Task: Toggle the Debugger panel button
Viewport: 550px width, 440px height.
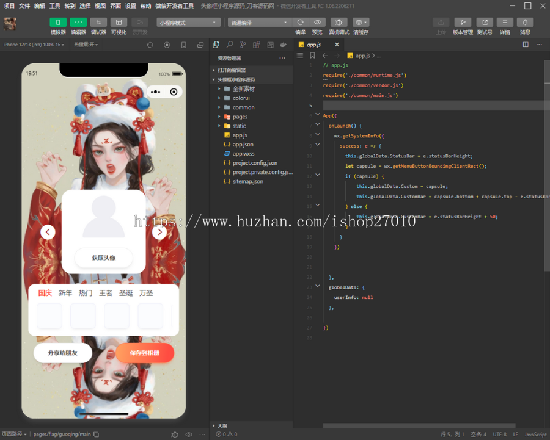Action: pos(98,23)
